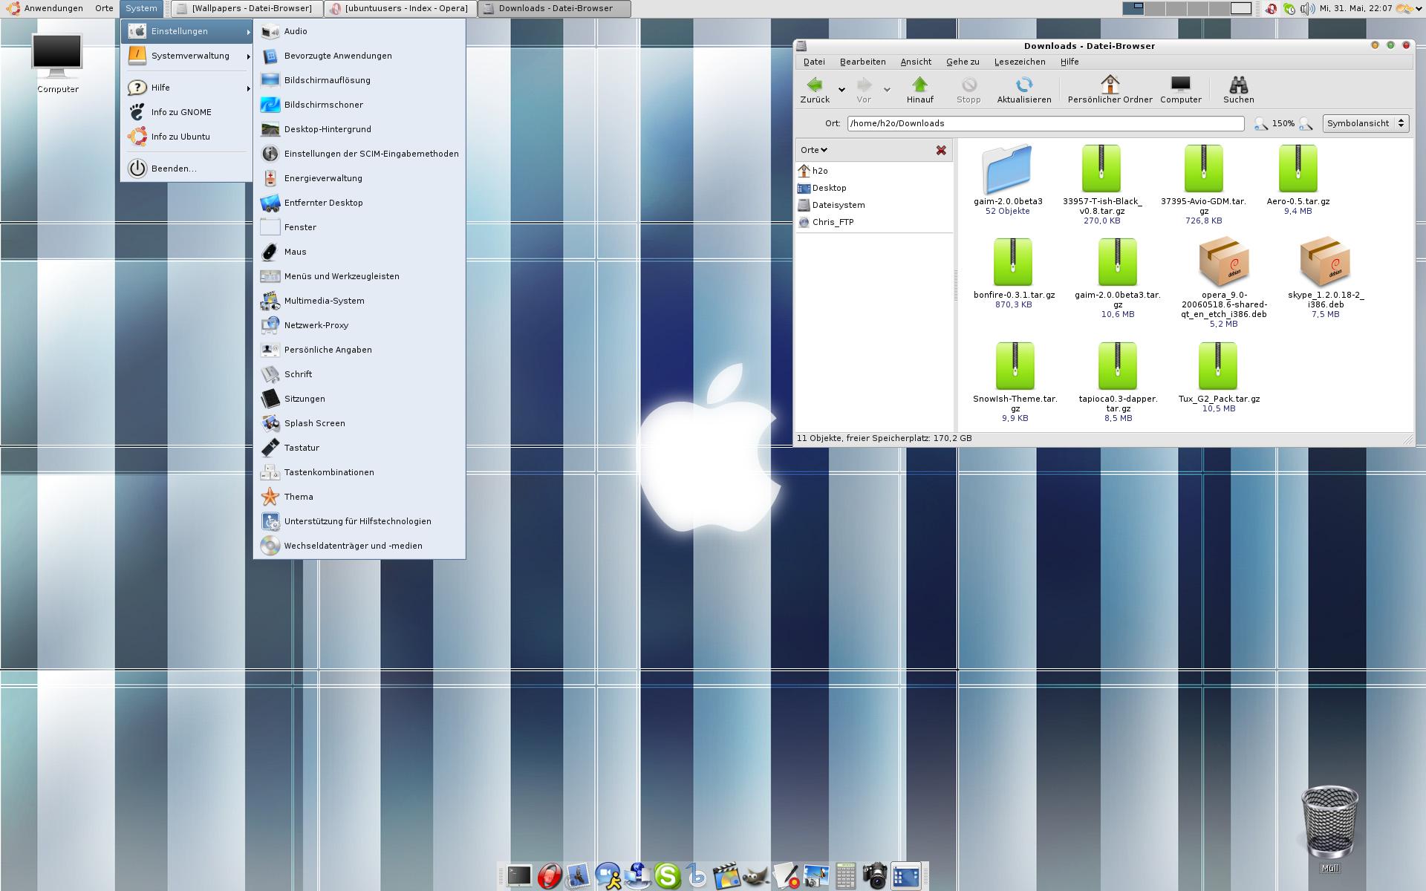This screenshot has height=891, width=1426.
Task: Open Computer location from toolbar
Action: tap(1180, 90)
